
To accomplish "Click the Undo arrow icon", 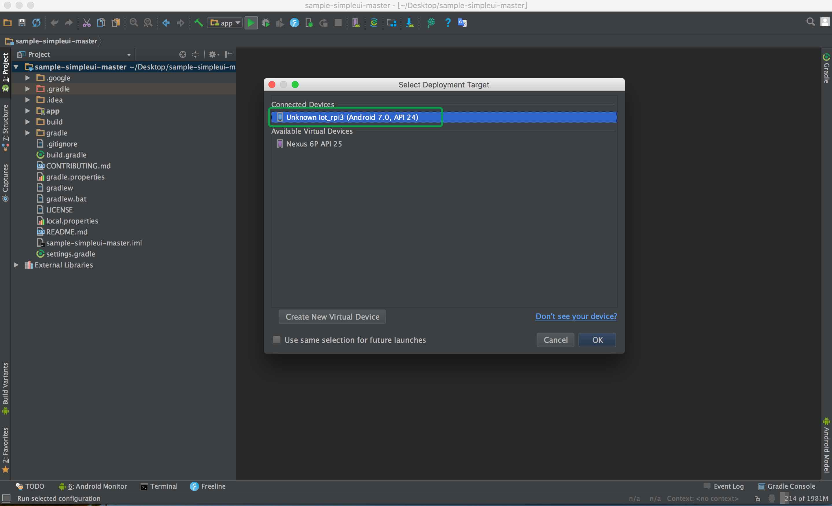I will coord(54,23).
